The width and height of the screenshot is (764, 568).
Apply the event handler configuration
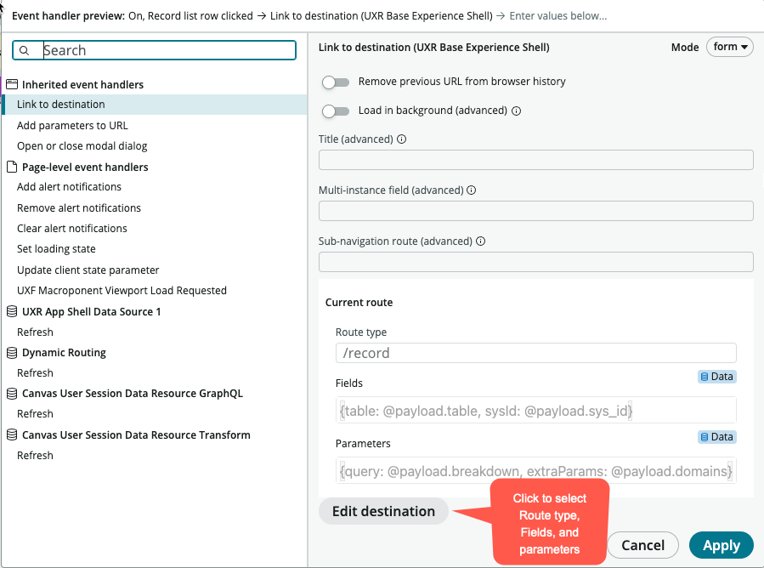[x=721, y=545]
